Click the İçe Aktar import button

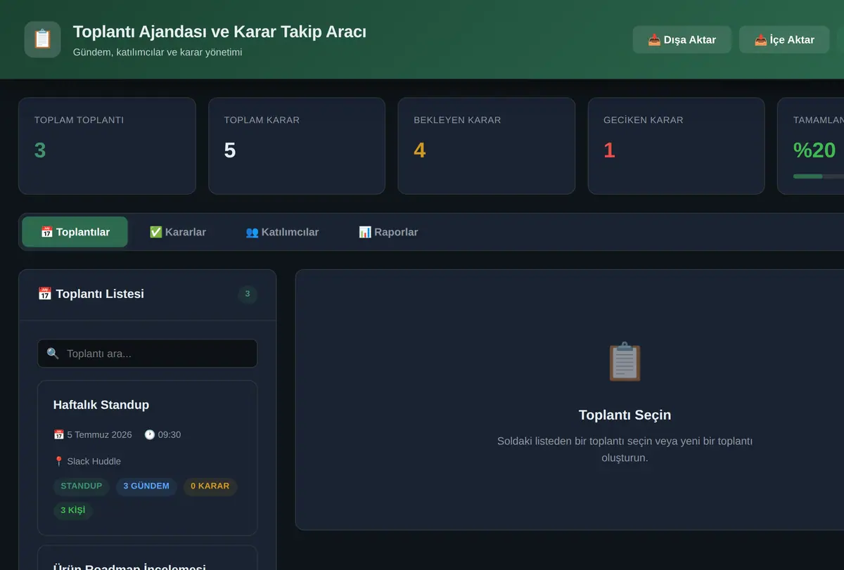click(784, 39)
